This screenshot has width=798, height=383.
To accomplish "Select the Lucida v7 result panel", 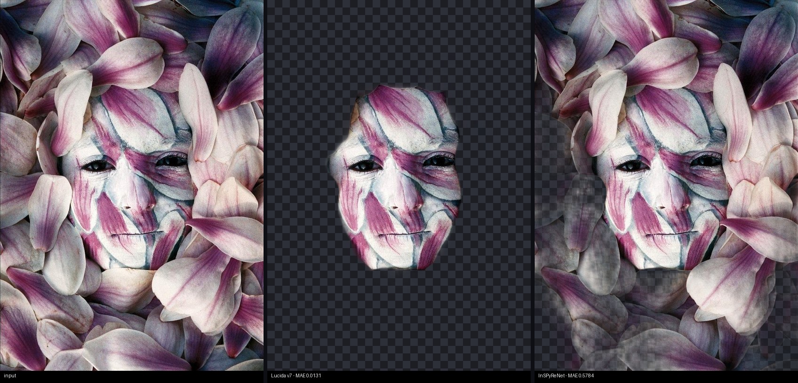I will pyautogui.click(x=399, y=185).
